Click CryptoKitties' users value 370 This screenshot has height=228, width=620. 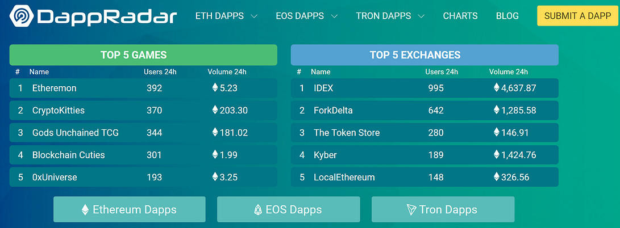click(154, 110)
